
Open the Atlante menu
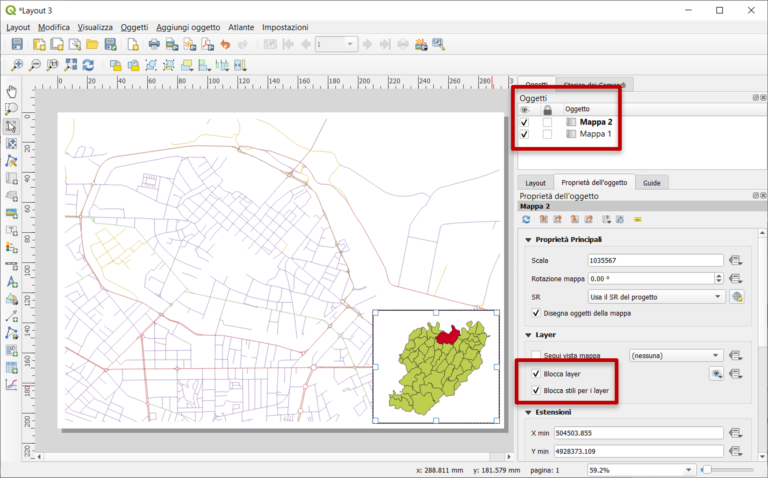241,27
